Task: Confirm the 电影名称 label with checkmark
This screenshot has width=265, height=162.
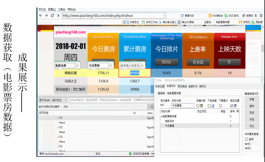Action: coord(77,65)
